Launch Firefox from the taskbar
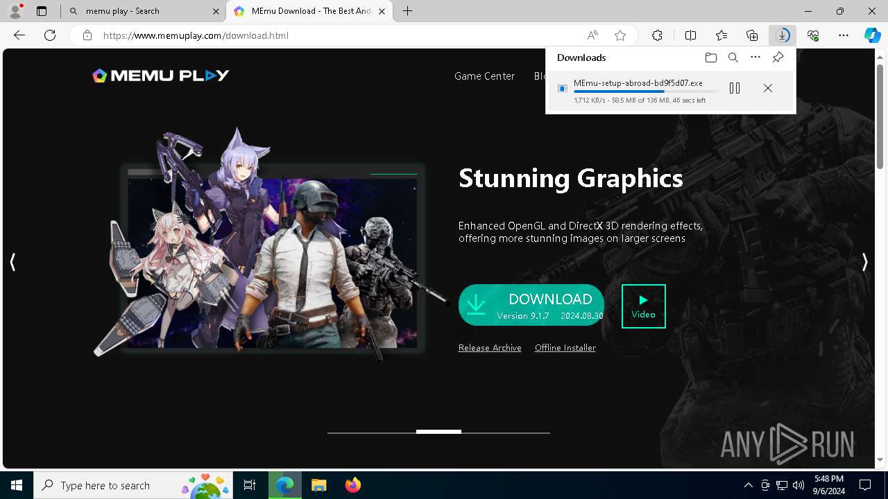 (x=352, y=485)
